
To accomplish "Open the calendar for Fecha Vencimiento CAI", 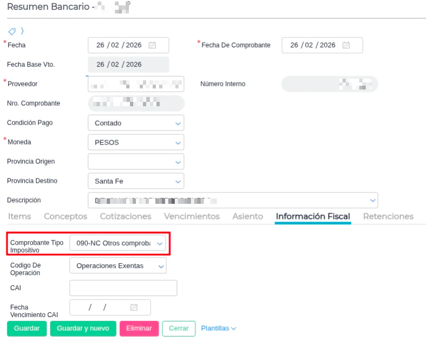I will pyautogui.click(x=134, y=307).
